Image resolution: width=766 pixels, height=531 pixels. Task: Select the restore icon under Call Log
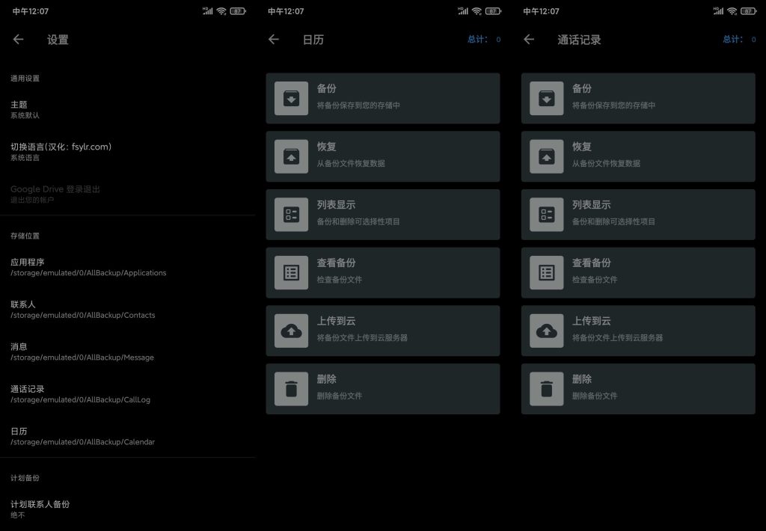547,156
